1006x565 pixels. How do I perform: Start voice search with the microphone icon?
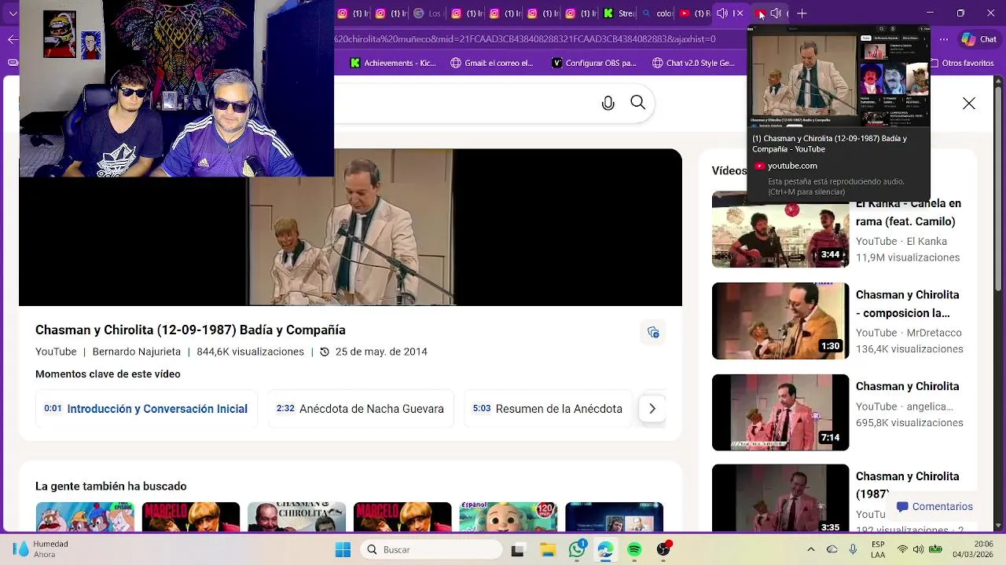tap(608, 104)
